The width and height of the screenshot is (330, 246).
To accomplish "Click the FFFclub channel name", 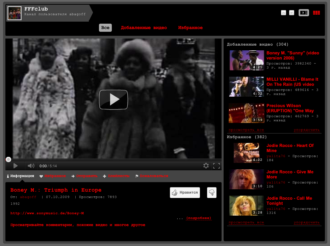I will (36, 9).
